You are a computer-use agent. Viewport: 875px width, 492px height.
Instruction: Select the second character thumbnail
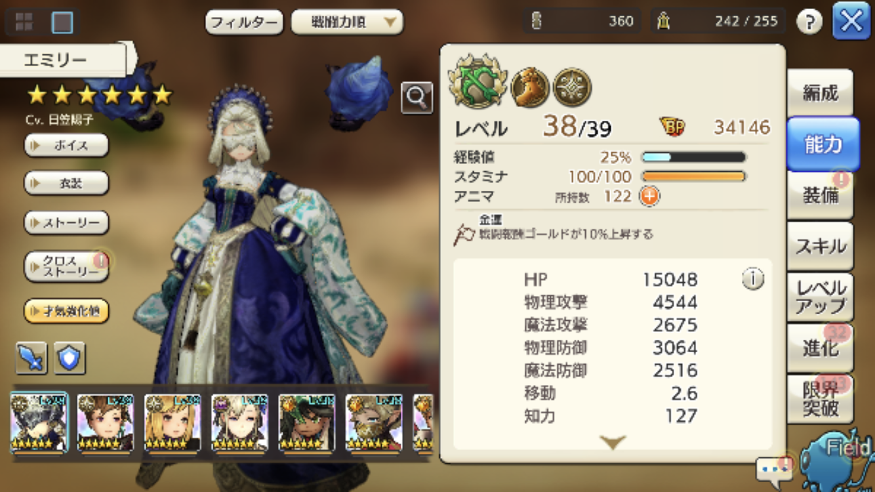pyautogui.click(x=106, y=423)
